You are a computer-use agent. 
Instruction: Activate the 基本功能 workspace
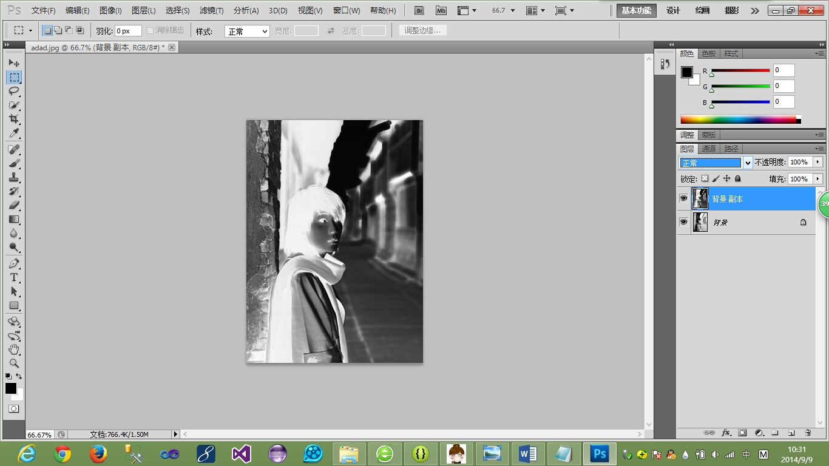[637, 10]
